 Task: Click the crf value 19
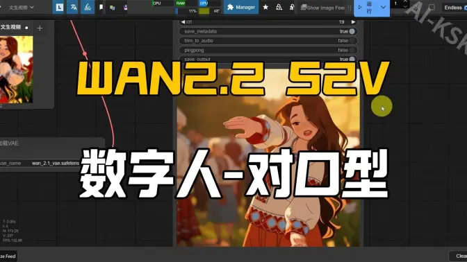(x=342, y=22)
